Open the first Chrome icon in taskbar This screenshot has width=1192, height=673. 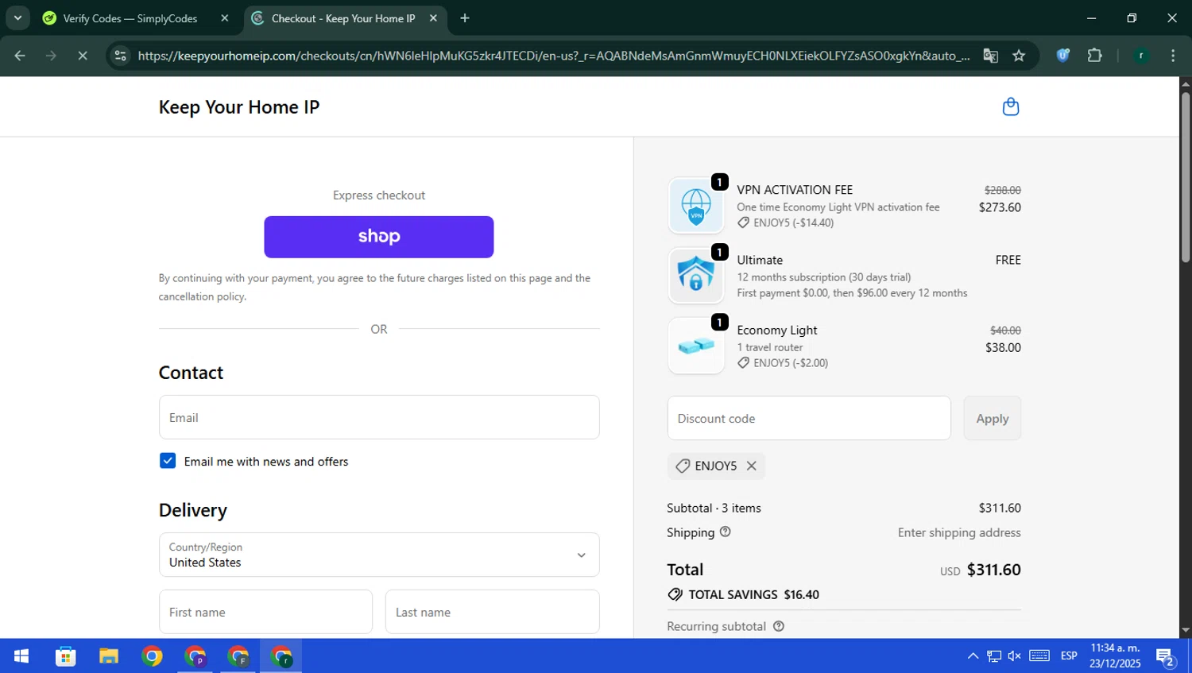click(x=152, y=656)
